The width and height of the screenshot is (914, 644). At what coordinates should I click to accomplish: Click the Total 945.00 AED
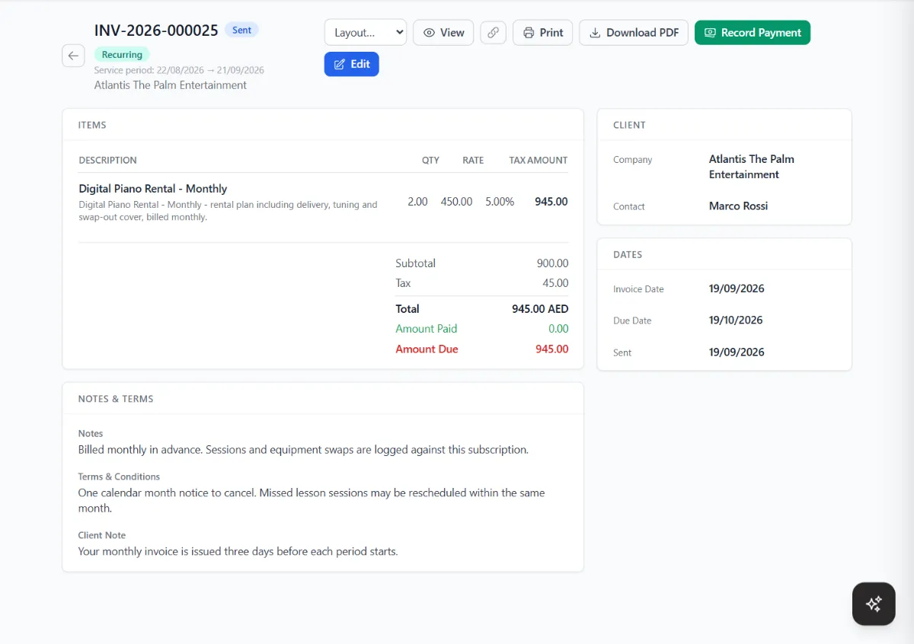tap(540, 309)
